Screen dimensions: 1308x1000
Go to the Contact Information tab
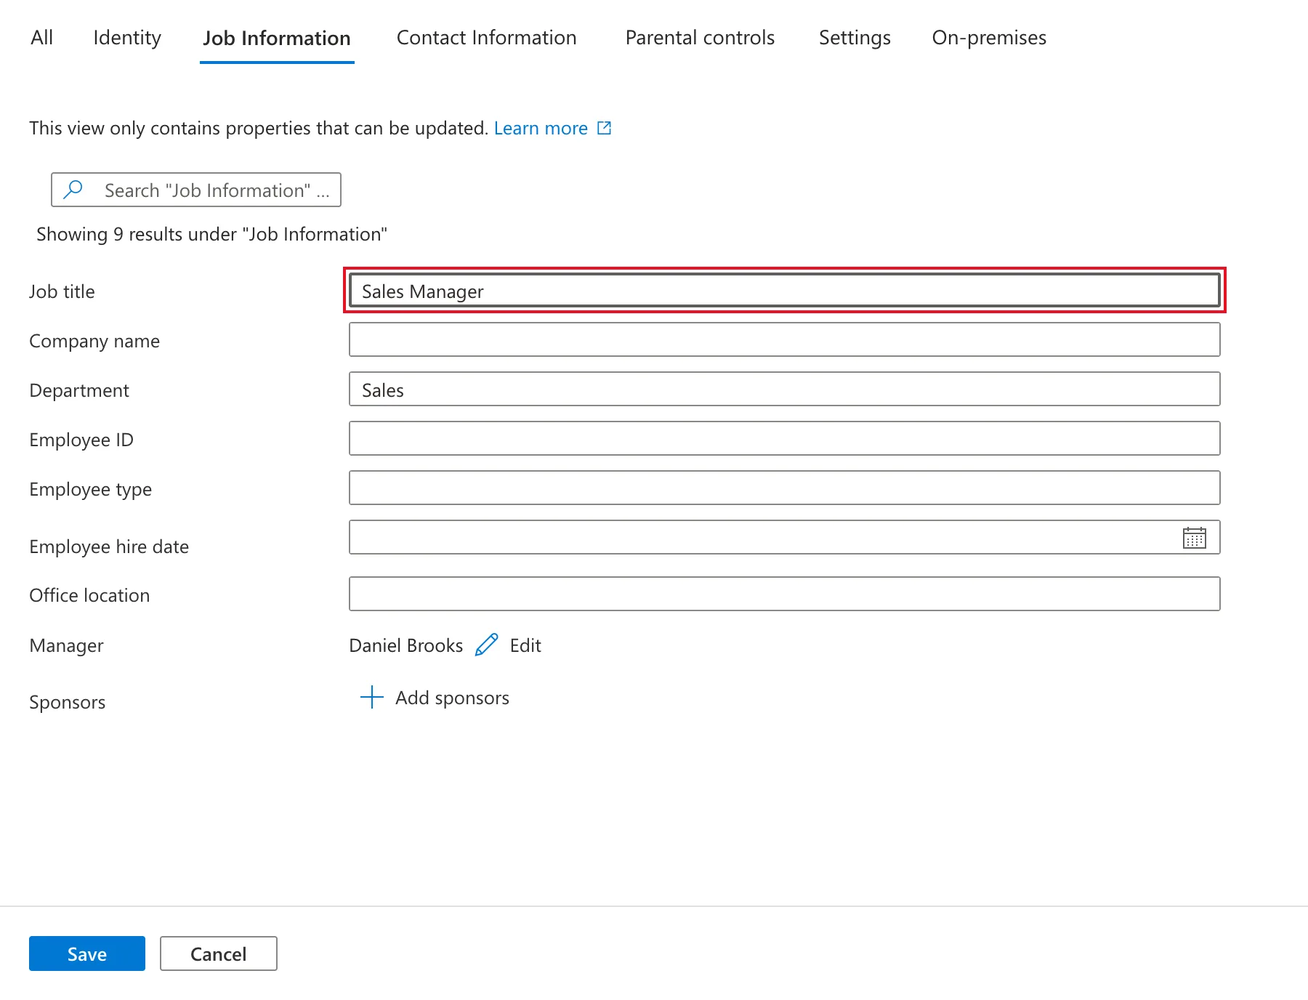point(486,37)
